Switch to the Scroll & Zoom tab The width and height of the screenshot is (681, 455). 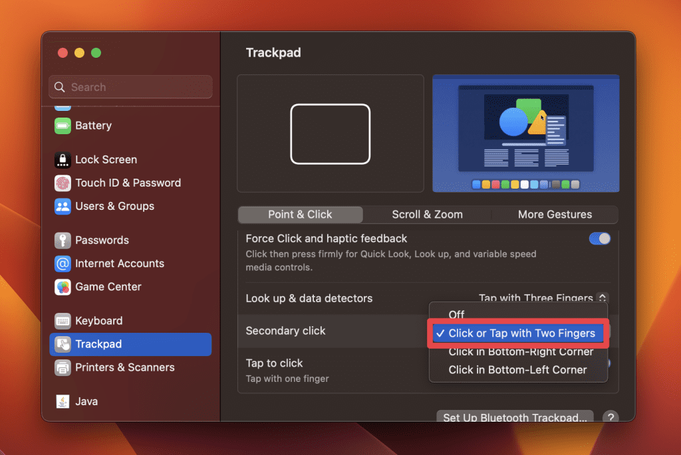pos(427,215)
